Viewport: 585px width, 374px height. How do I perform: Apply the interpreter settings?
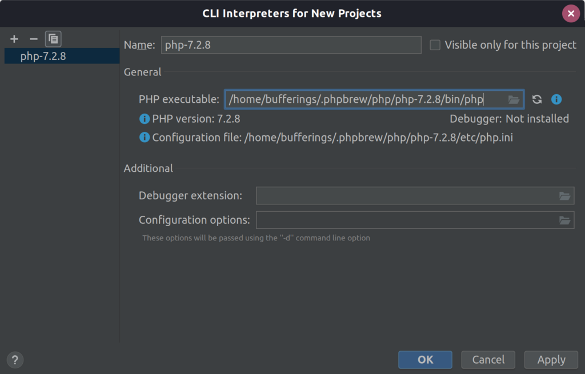[x=551, y=360]
